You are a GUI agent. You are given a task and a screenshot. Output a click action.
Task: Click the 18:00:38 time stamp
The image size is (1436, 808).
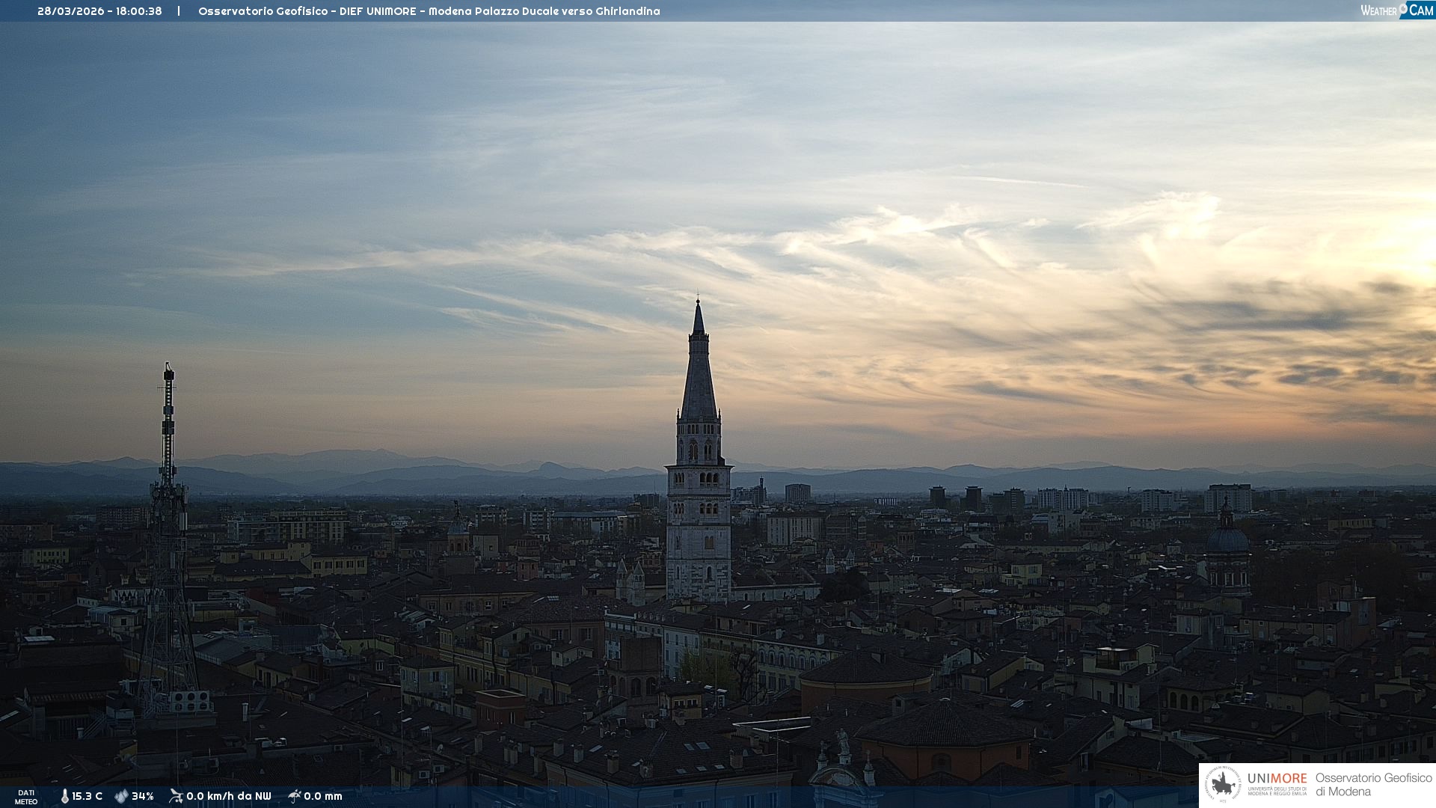click(138, 11)
